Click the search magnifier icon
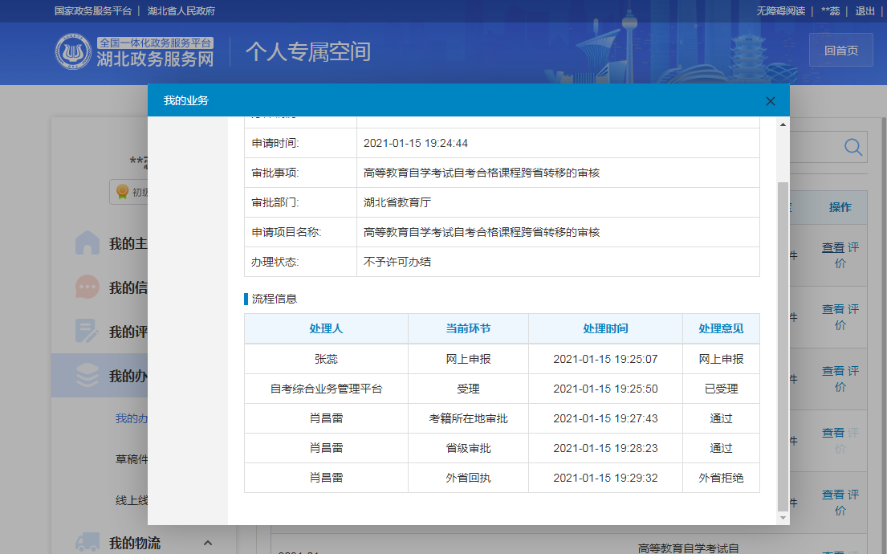The height and width of the screenshot is (554, 887). click(x=852, y=147)
